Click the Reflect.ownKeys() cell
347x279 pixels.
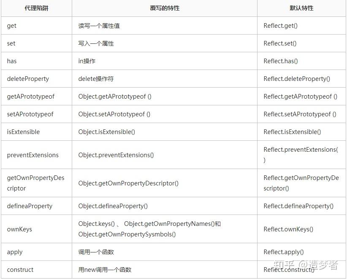288,229
